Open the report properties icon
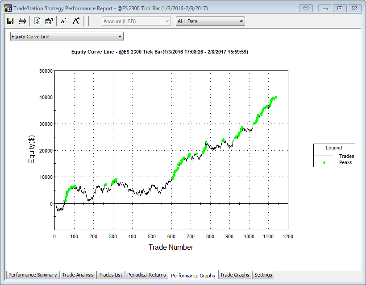 pos(49,21)
